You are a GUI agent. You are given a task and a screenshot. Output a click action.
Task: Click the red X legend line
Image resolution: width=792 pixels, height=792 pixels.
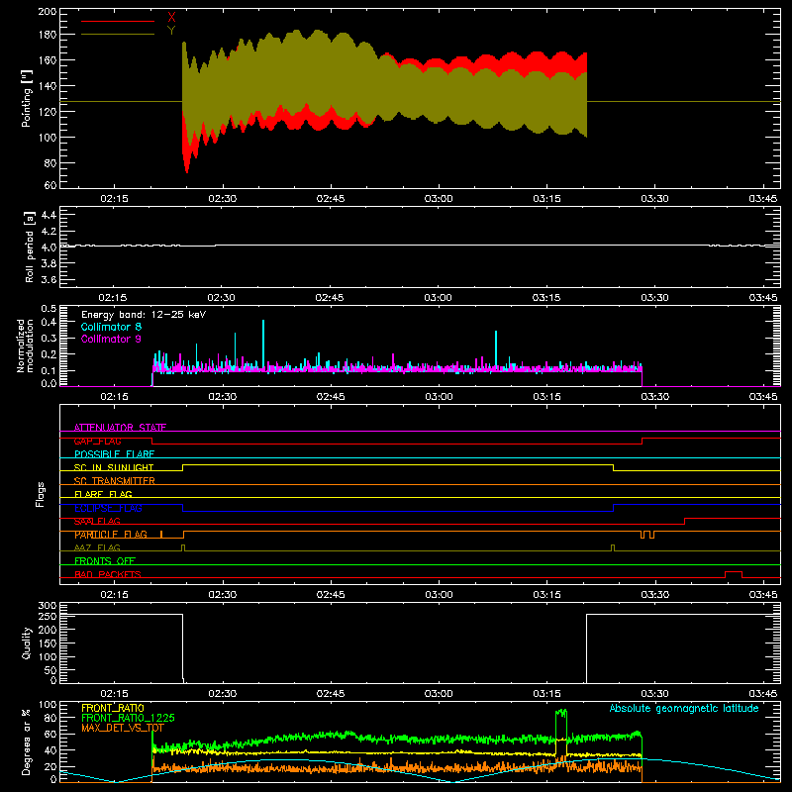118,21
